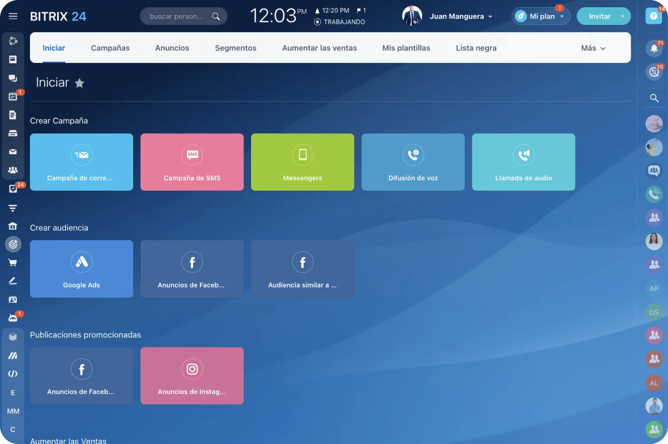Star the Iniciar page as favorite
Viewport: 668px width, 444px height.
coord(80,83)
